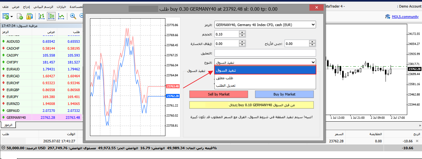Choose تنفيذ السوق from the type list

(x=265, y=70)
